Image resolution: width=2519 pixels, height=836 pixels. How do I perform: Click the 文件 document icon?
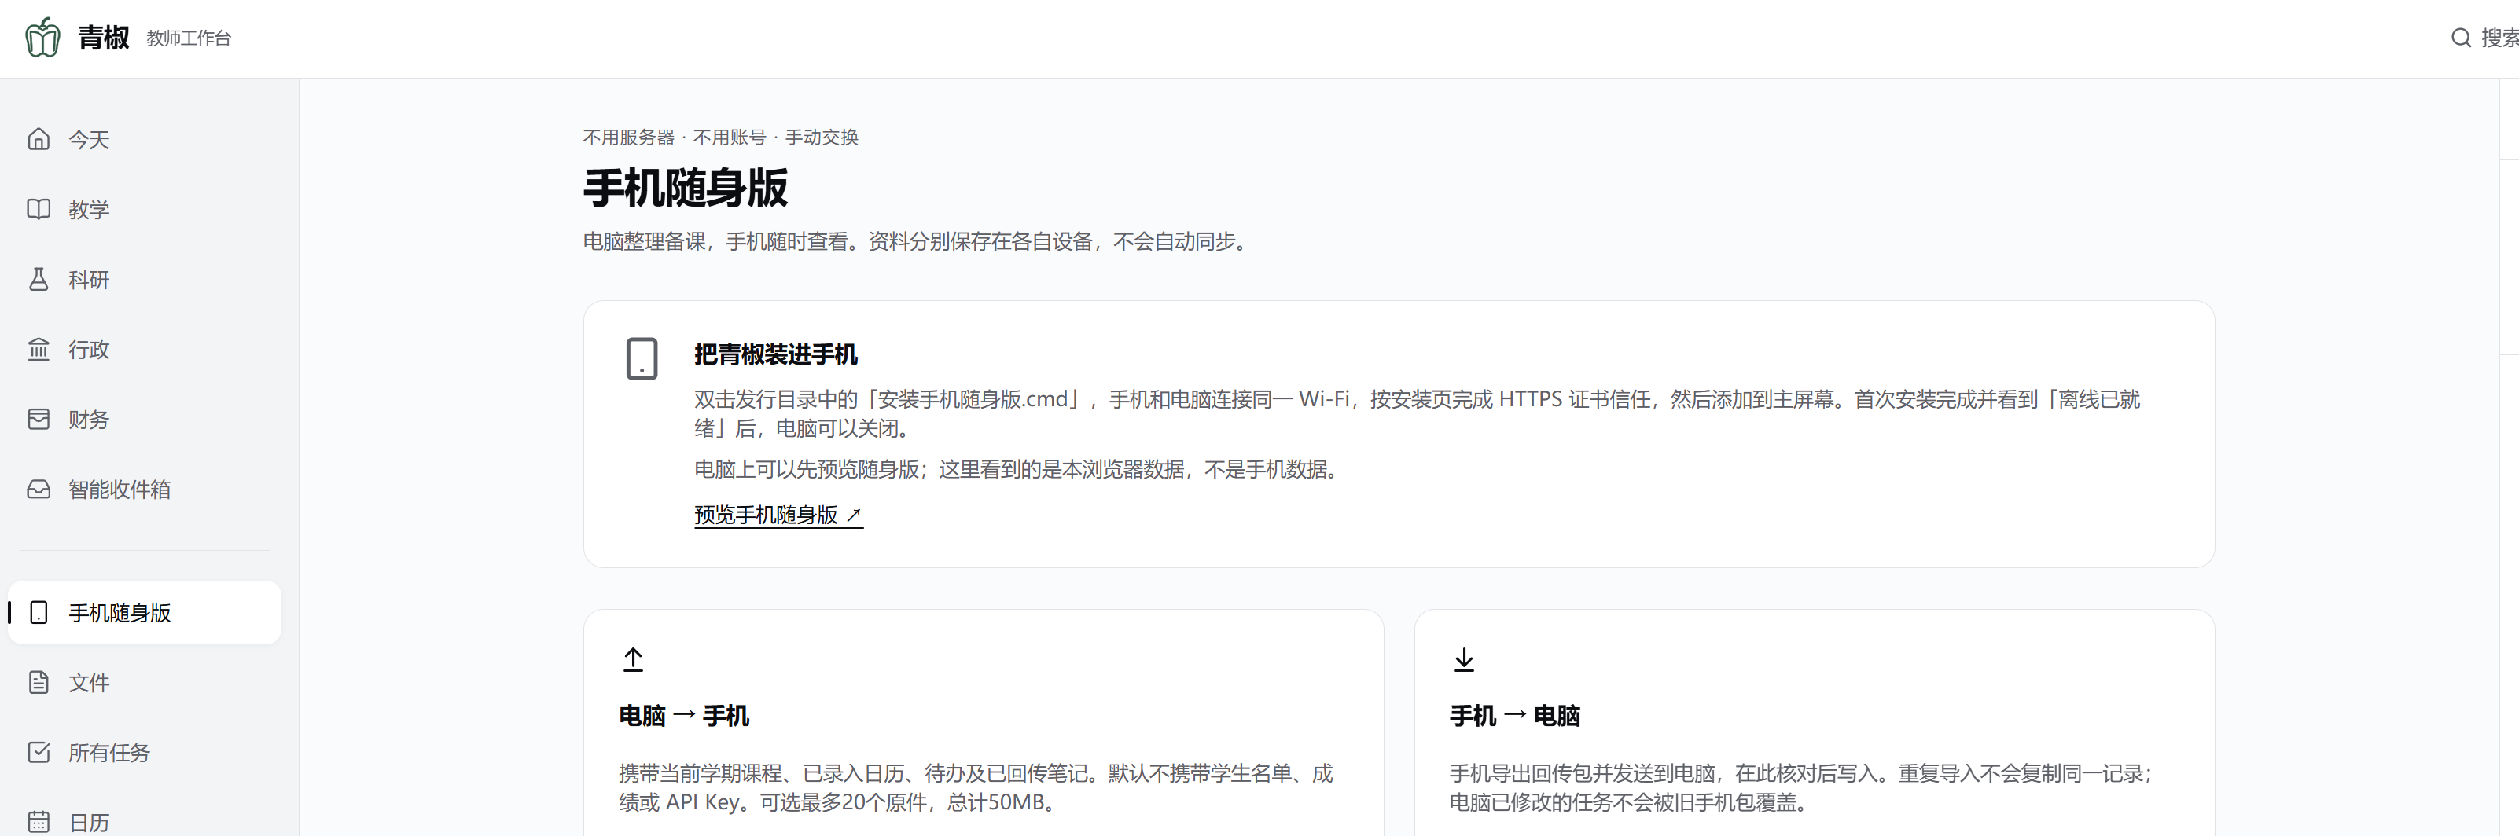pyautogui.click(x=39, y=683)
